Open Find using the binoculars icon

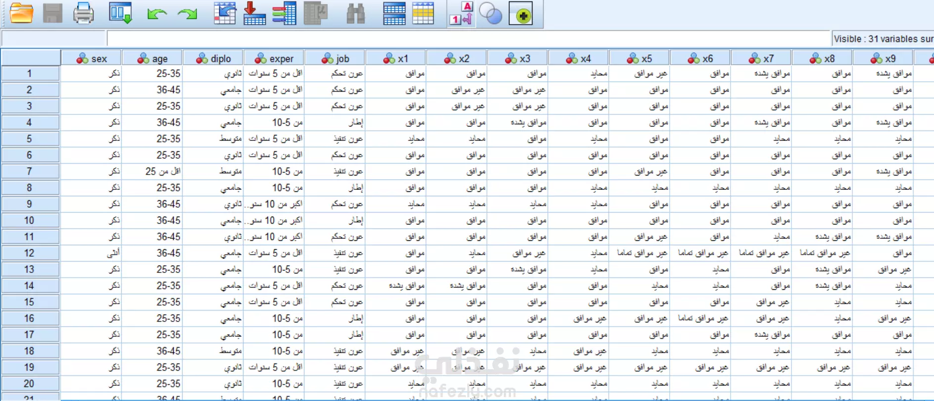355,13
